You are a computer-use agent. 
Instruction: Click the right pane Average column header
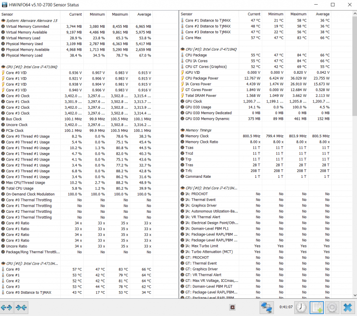click(x=322, y=14)
